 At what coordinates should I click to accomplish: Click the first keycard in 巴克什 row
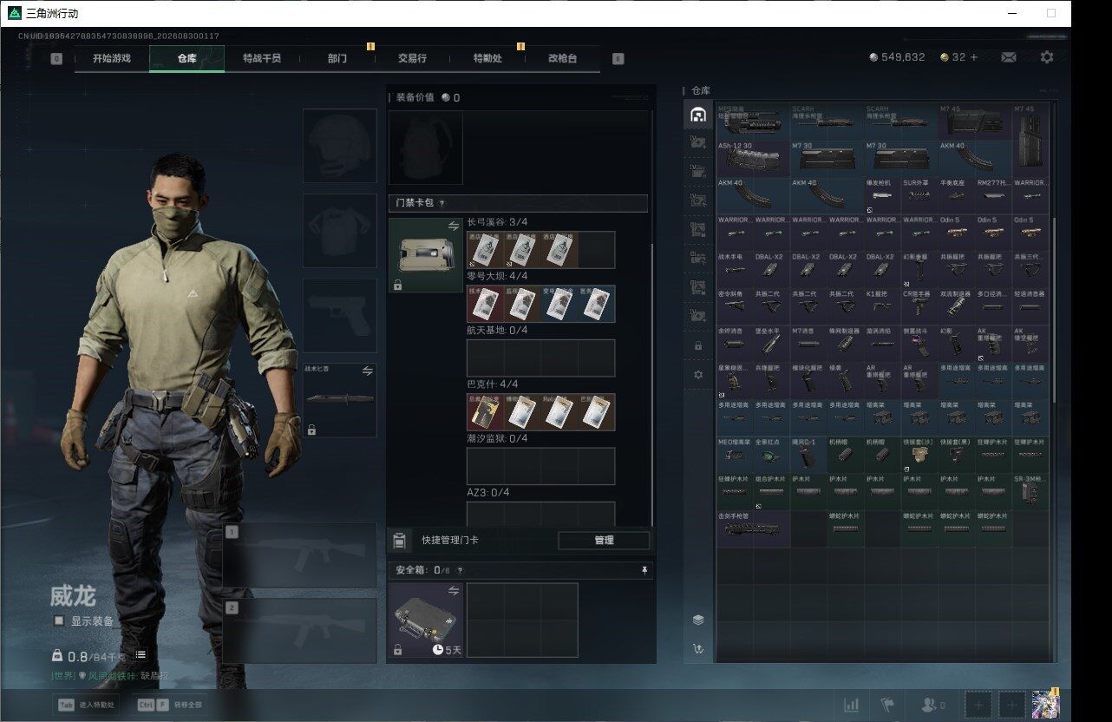pyautogui.click(x=485, y=412)
